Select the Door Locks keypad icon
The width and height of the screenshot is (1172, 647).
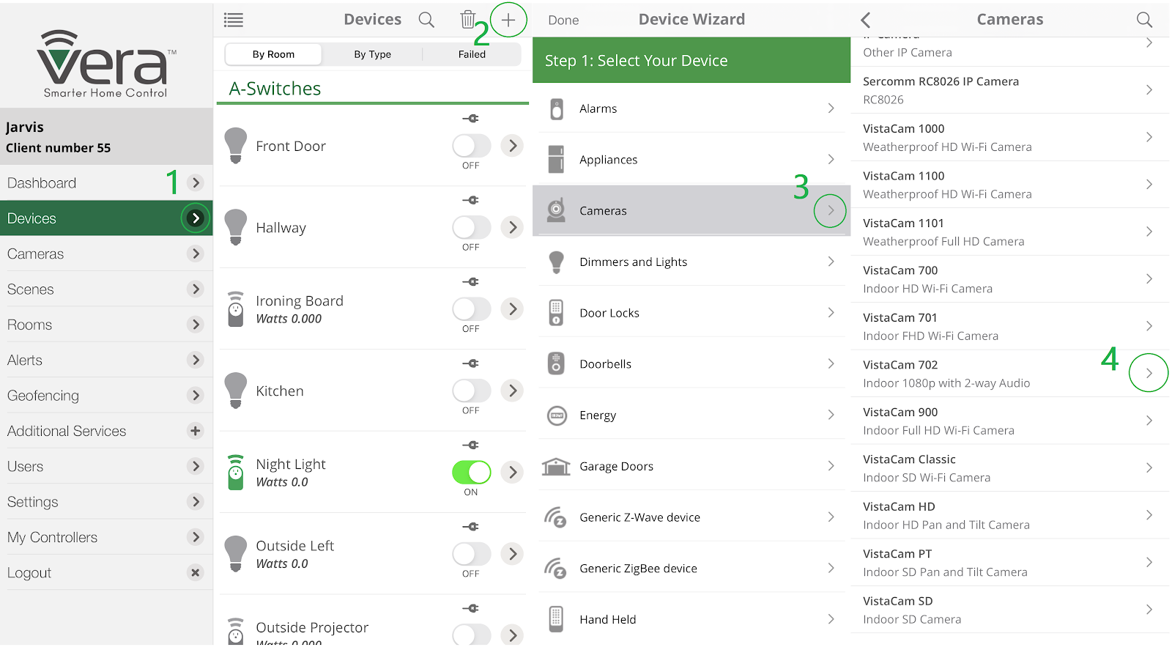click(x=557, y=313)
